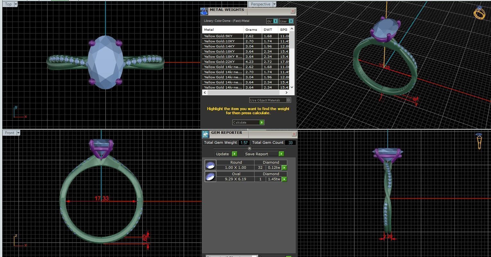Click the 2.20 dimension in the side view
Screen dimensions: 491x257
tap(388, 236)
